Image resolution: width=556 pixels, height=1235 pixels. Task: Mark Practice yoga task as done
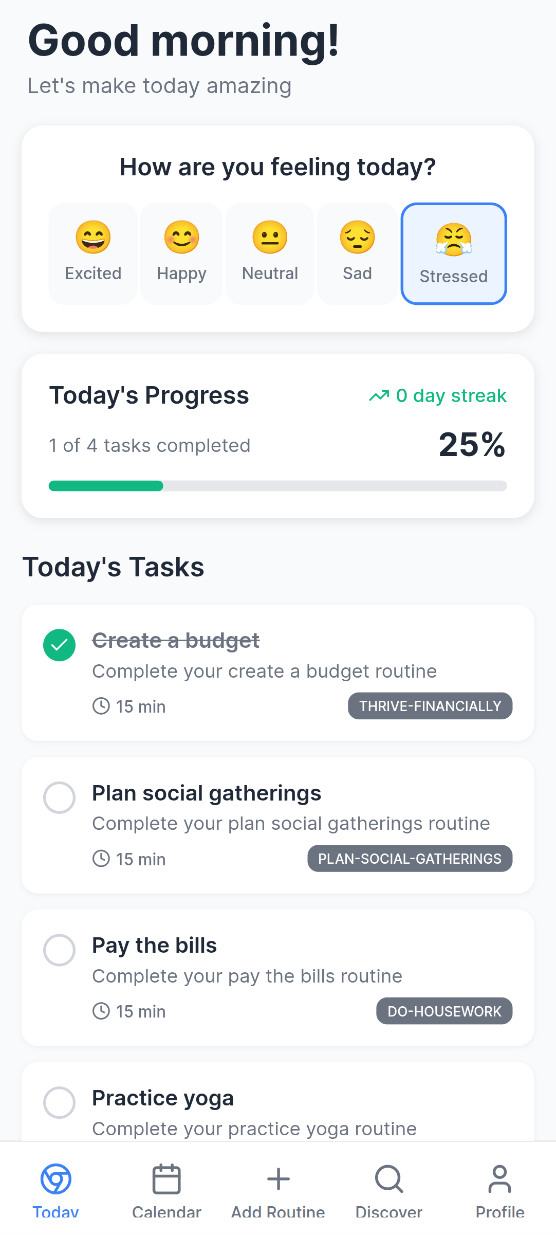click(x=60, y=1102)
